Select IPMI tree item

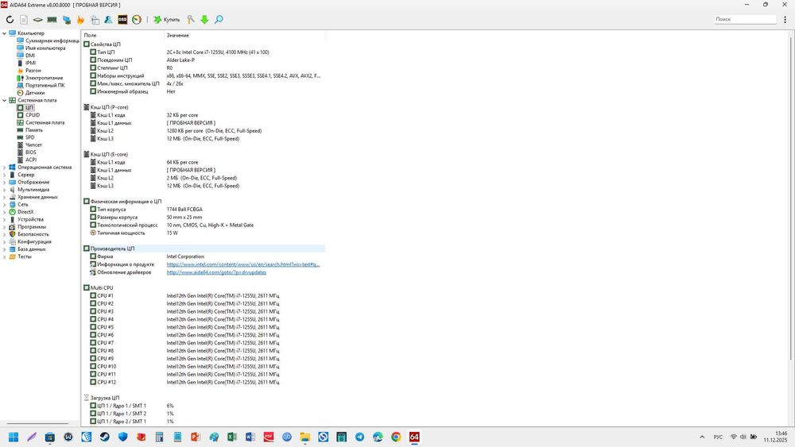click(31, 64)
